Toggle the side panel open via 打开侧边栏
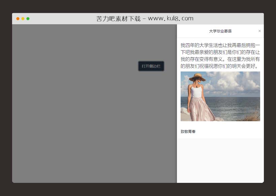The image size is (276, 196). click(151, 66)
